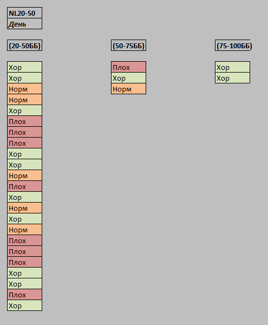Click the last Хор cell in (20-50ББ) column
The image size is (268, 325).
[x=25, y=305]
